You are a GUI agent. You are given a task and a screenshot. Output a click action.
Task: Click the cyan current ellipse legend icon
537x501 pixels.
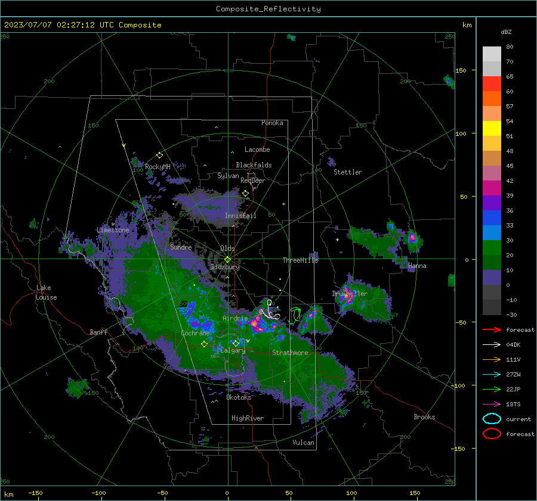492,419
